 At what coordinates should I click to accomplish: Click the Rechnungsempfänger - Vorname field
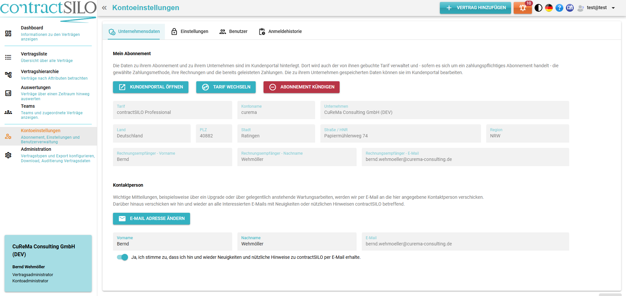click(172, 157)
